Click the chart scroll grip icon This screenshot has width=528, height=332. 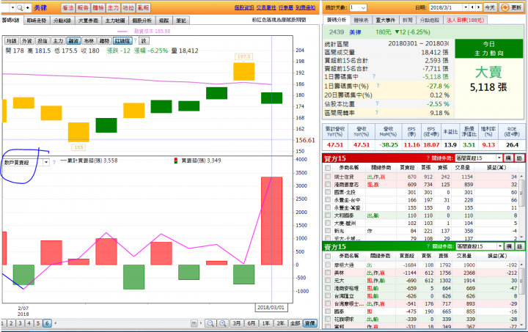pyautogui.click(x=194, y=323)
